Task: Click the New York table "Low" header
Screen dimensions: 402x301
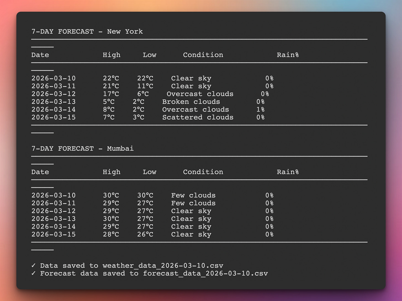Action: tap(149, 55)
